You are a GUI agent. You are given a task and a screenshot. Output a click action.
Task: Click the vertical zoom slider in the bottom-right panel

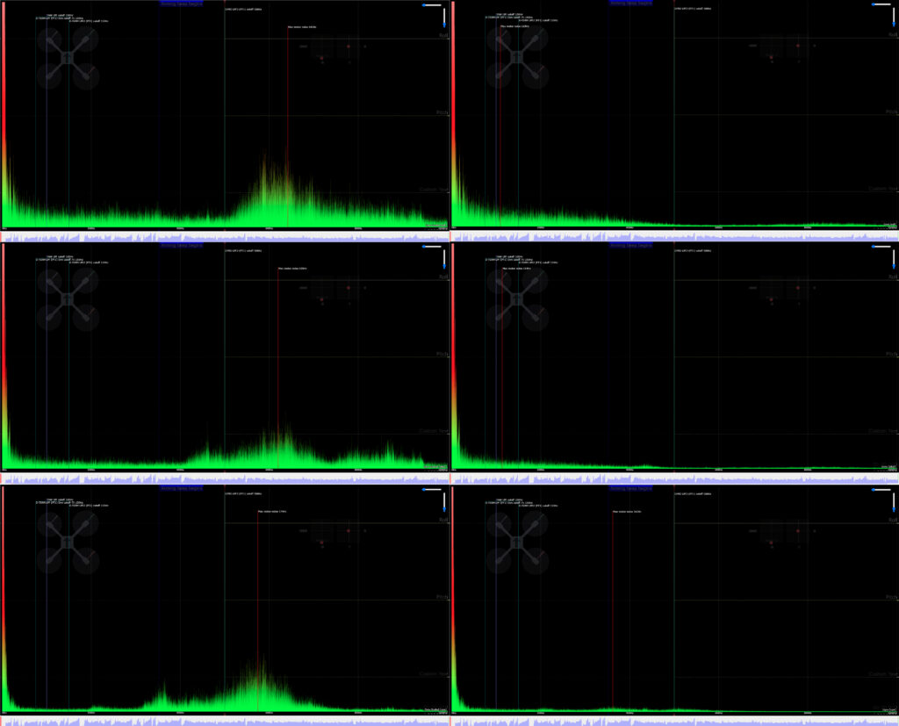(894, 503)
